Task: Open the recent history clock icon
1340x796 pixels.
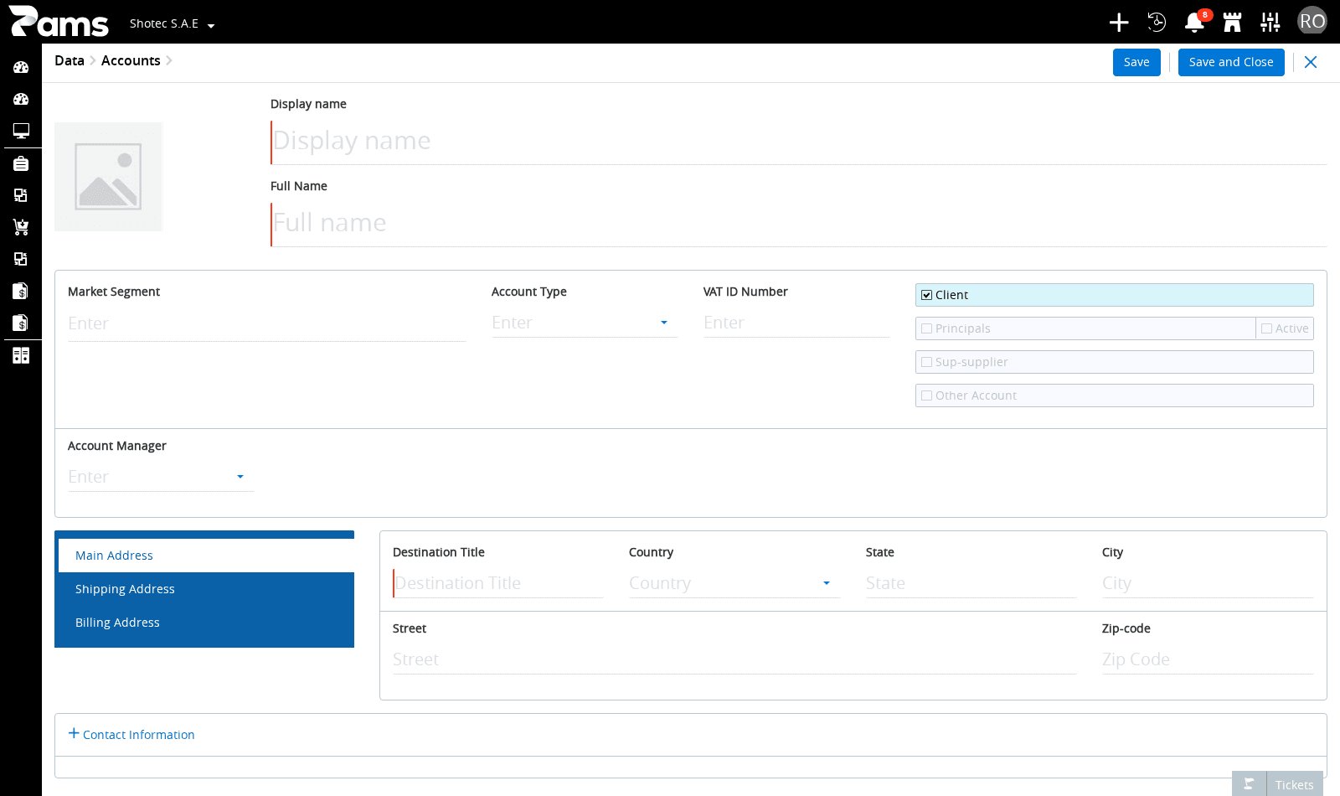Action: point(1157,23)
